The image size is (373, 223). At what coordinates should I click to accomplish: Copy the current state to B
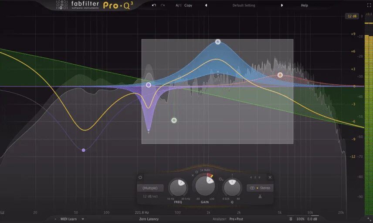click(188, 5)
